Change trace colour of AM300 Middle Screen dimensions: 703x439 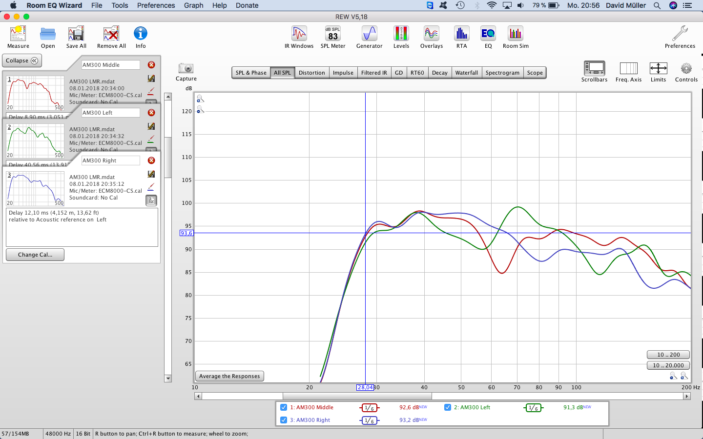pos(151,91)
